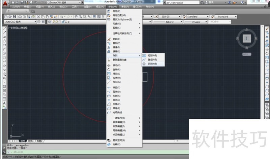Select 镜像(I) in the modify menu
This screenshot has height=159, width=270.
tap(124, 47)
